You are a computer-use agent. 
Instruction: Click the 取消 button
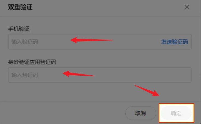[140, 113]
